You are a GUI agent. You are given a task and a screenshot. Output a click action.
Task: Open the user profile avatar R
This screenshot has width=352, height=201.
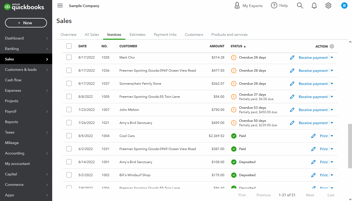point(344,5)
